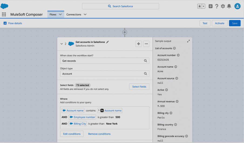Open the user profile avatar

238,6
